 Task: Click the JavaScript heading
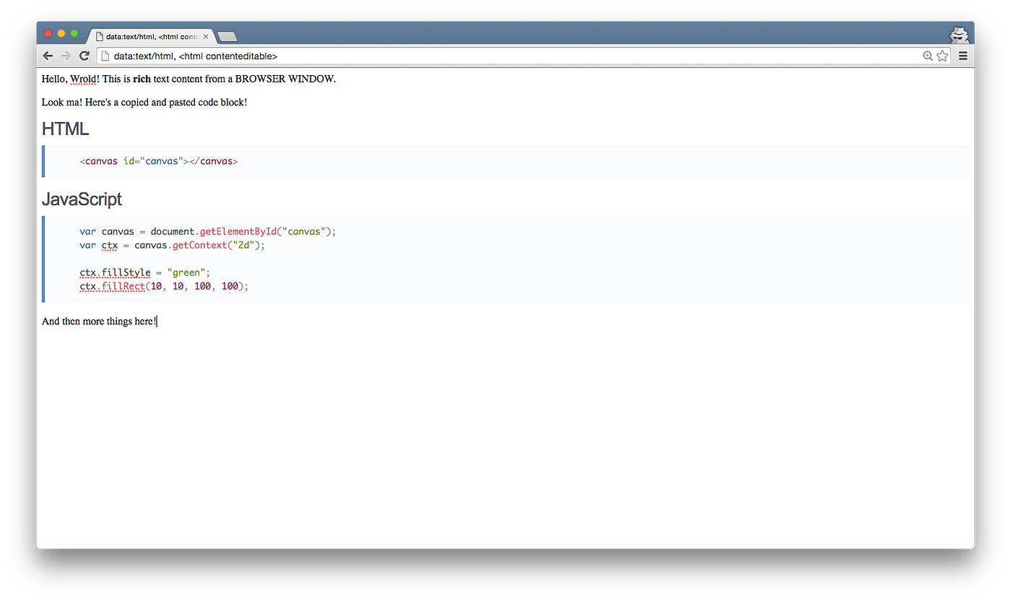(x=82, y=199)
